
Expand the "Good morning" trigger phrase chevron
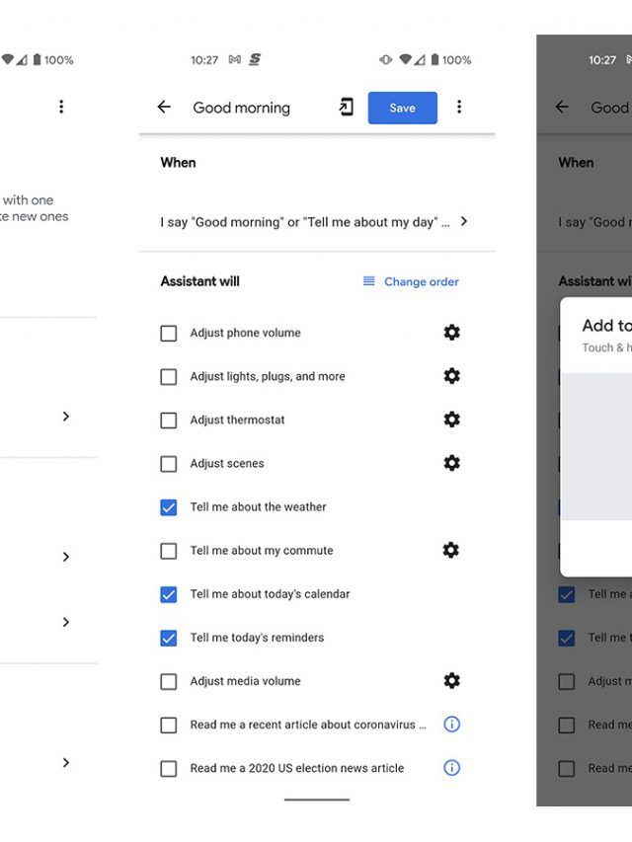pos(464,222)
